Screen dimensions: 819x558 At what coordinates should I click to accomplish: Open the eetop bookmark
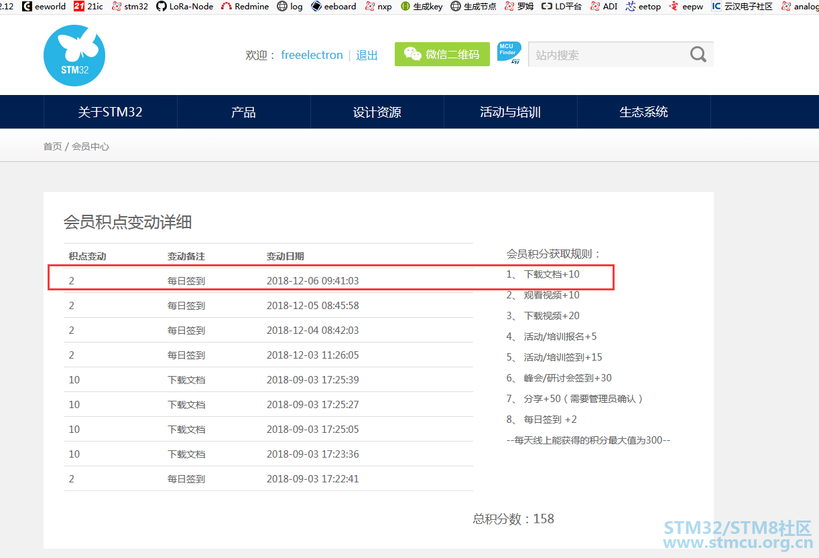tap(643, 6)
